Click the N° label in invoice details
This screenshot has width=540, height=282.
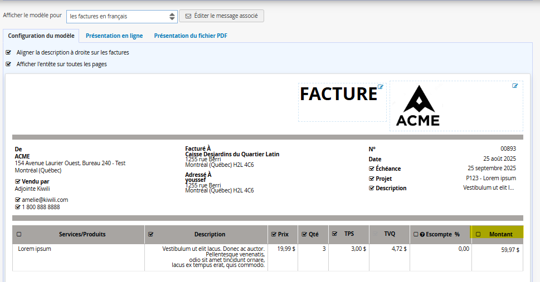click(372, 149)
